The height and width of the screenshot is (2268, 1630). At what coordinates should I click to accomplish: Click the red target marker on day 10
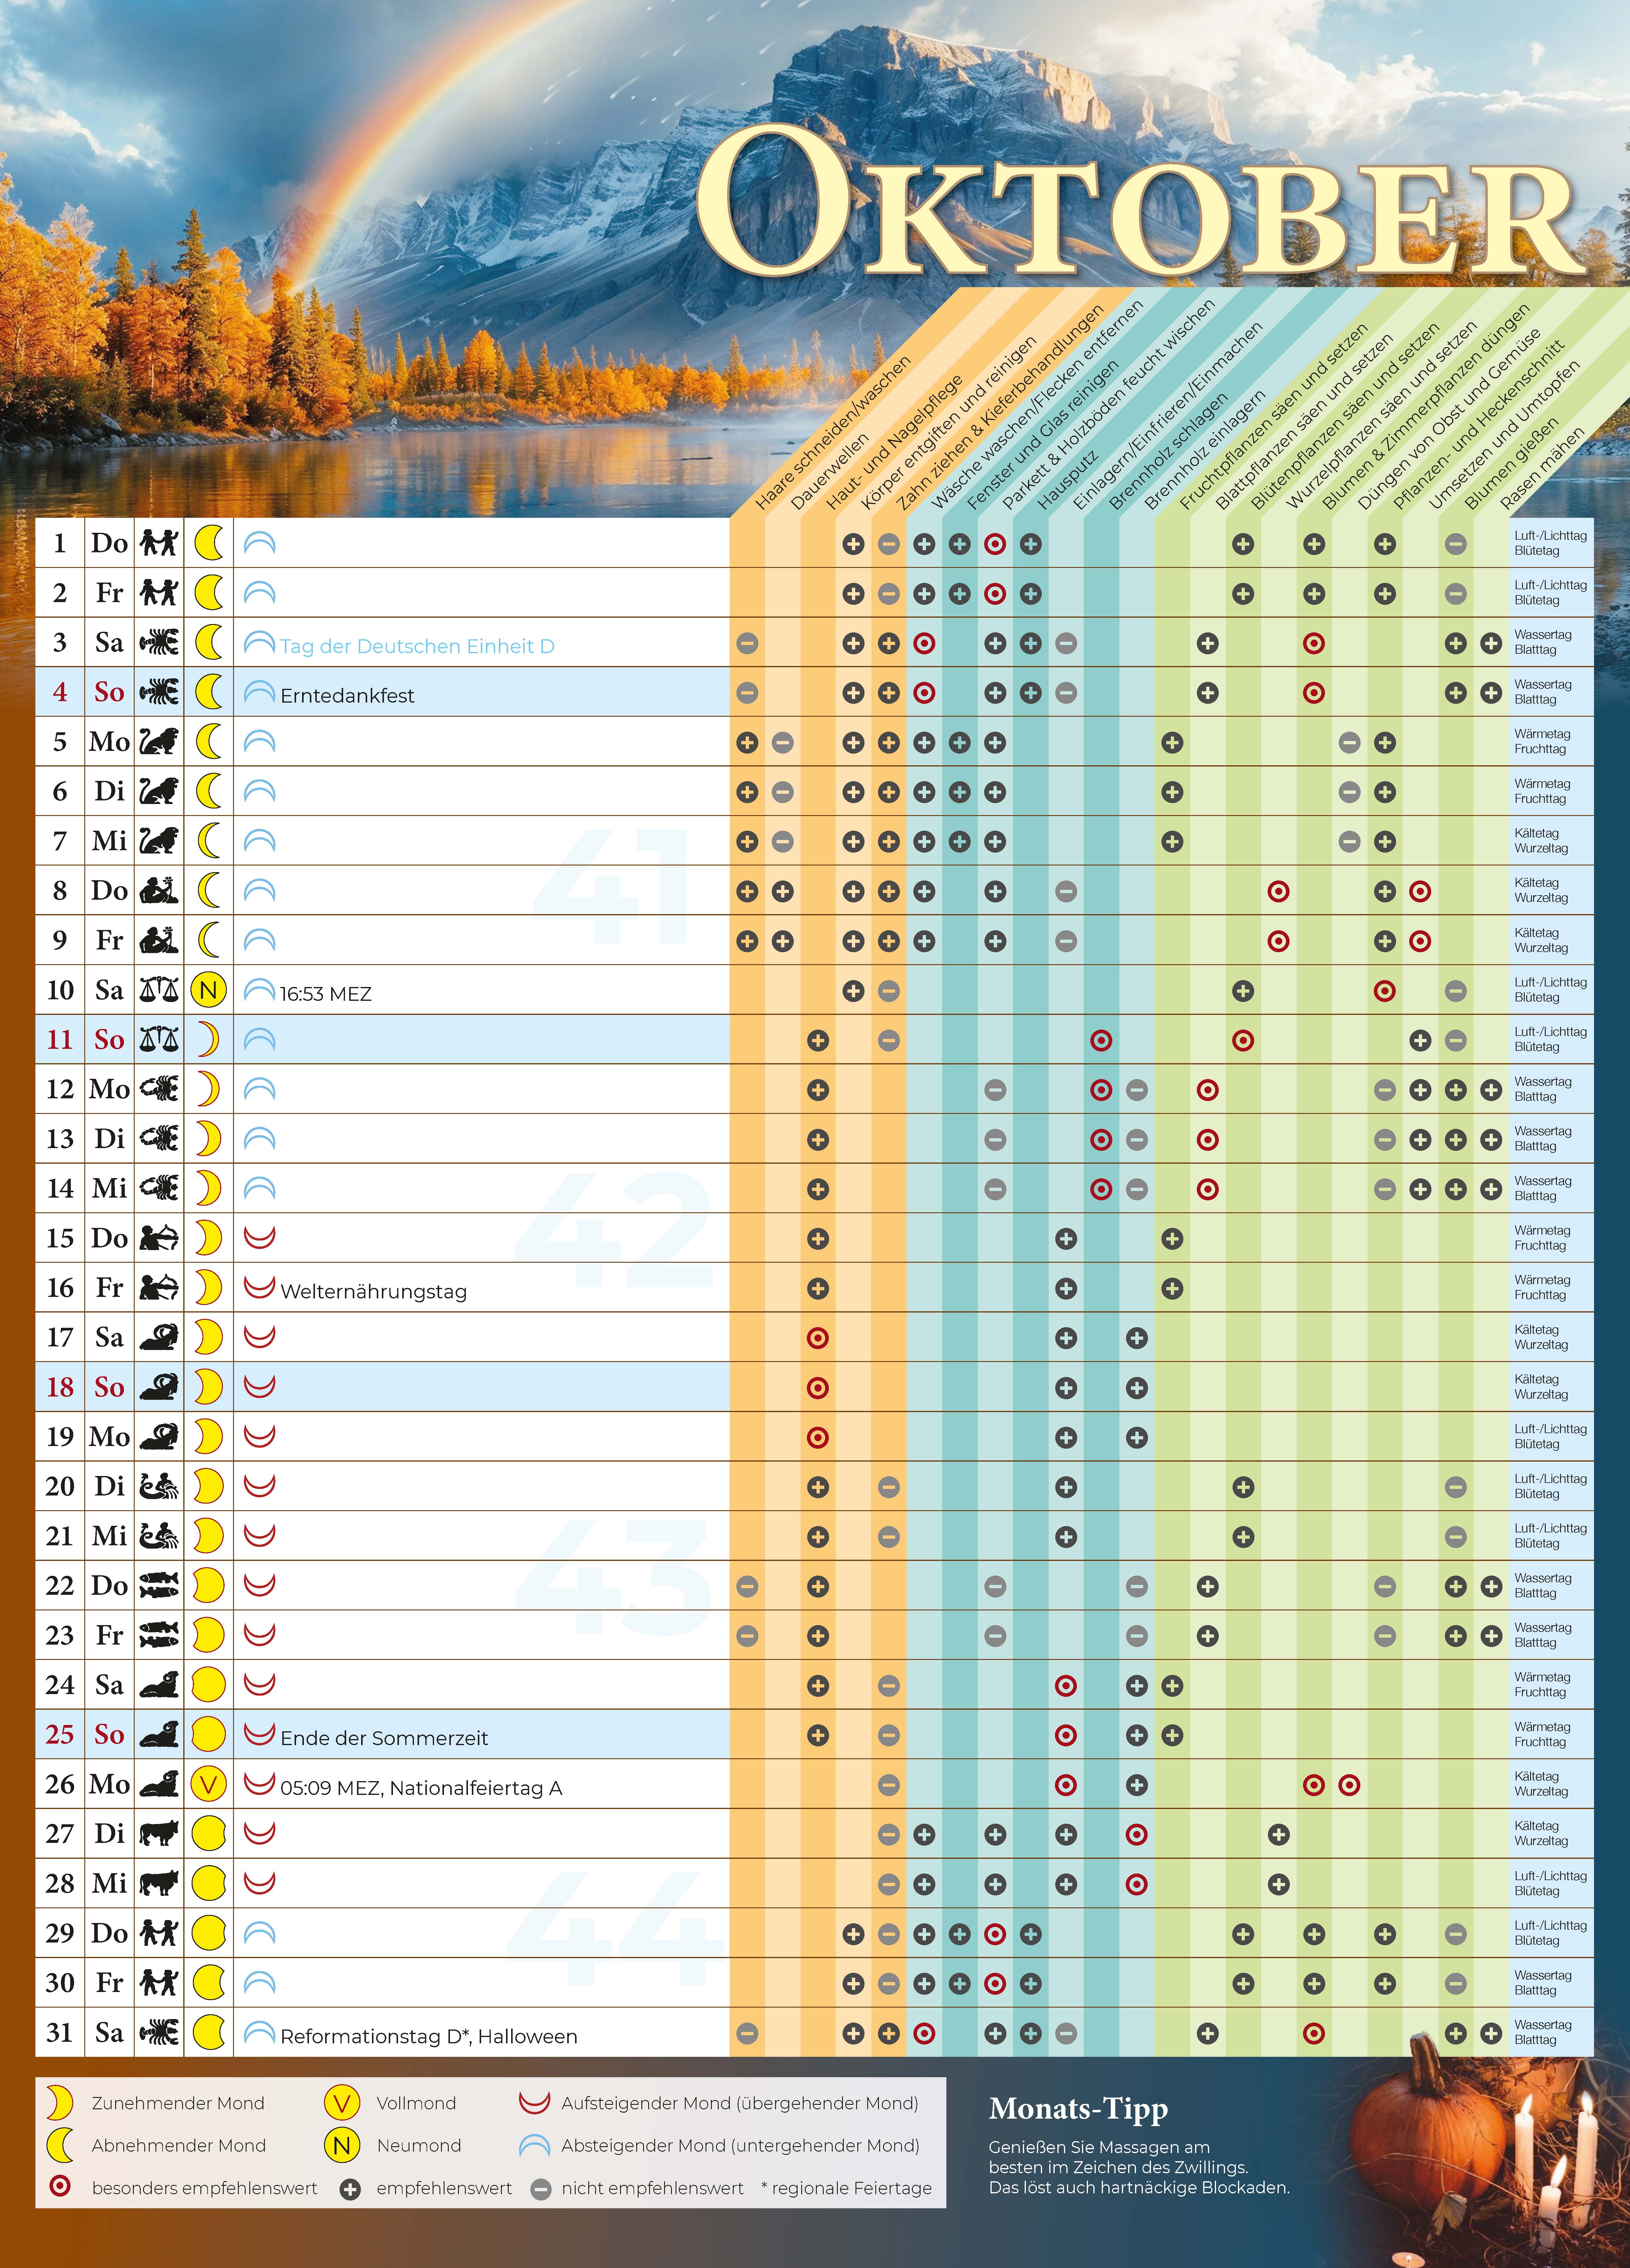[1385, 991]
